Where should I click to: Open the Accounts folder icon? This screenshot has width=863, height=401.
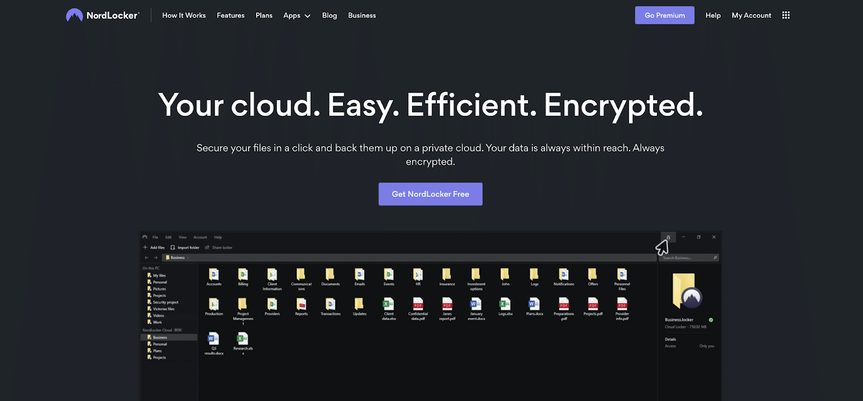[214, 275]
